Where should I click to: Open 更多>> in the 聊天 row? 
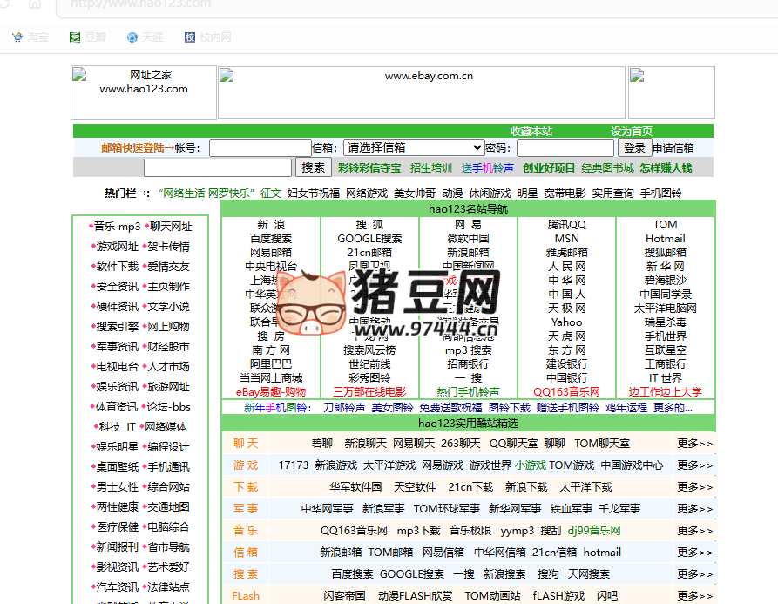pos(694,444)
